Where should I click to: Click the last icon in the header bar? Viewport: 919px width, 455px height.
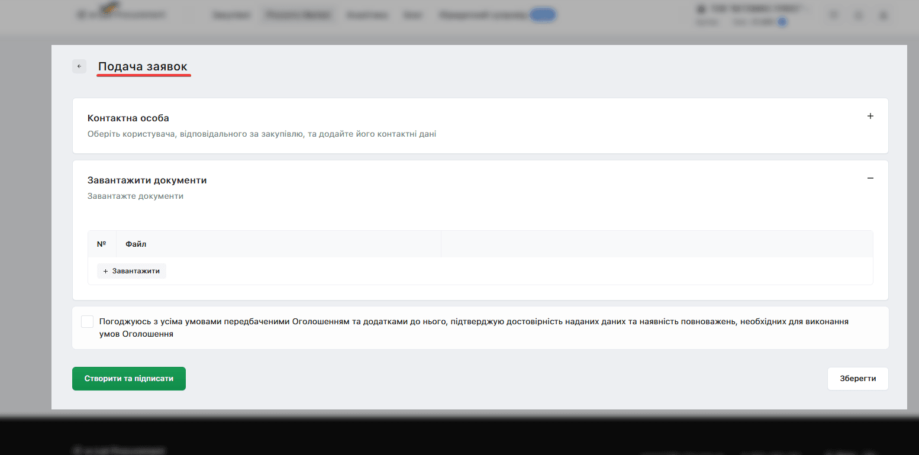(883, 16)
